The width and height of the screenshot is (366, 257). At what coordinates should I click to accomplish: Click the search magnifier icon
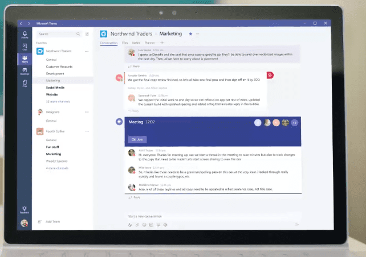click(x=78, y=34)
